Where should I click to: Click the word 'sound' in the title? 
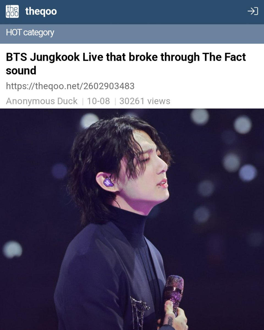[21, 71]
